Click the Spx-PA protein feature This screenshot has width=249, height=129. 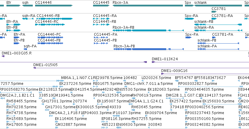pos(188,37)
